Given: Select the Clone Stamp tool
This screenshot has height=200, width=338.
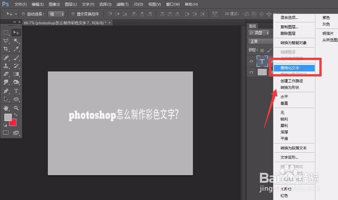Looking at the screenshot, I should [6, 66].
